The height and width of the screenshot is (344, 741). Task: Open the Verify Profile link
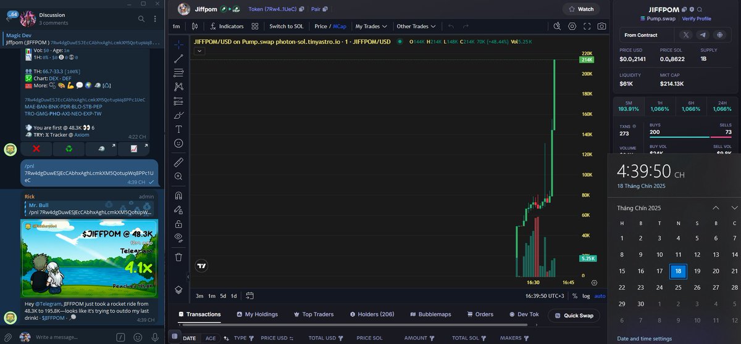[697, 18]
